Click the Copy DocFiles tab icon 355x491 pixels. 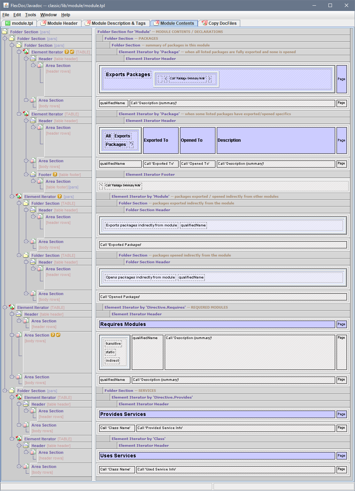pos(204,23)
